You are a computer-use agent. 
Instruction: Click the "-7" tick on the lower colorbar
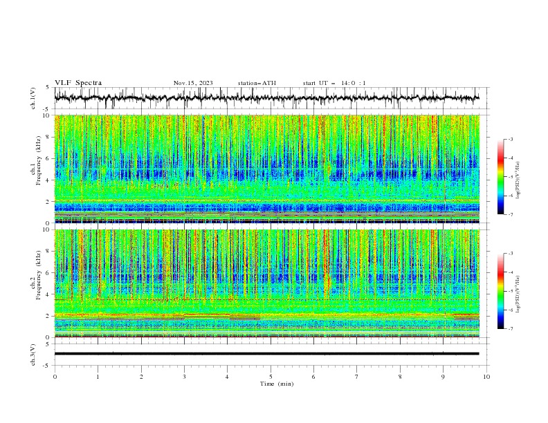click(510, 328)
